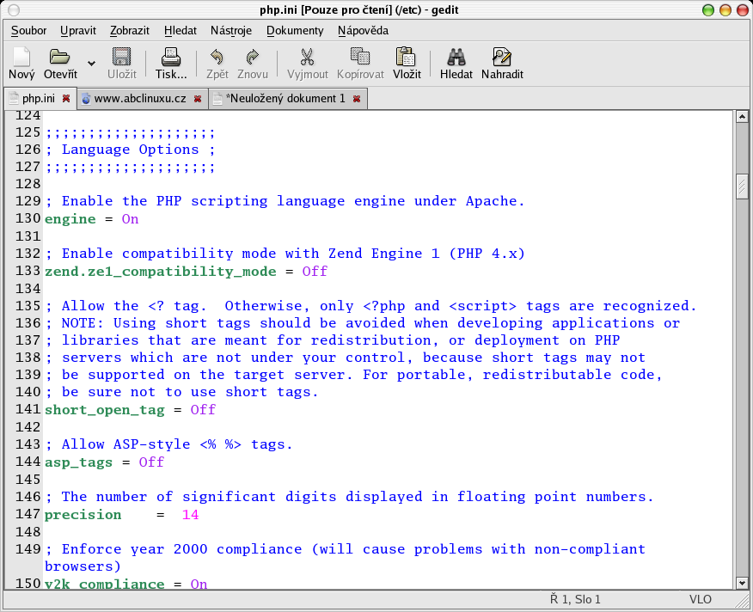Viewport: 753px width, 612px height.
Task: Create a new document with Nový icon
Action: pyautogui.click(x=21, y=63)
